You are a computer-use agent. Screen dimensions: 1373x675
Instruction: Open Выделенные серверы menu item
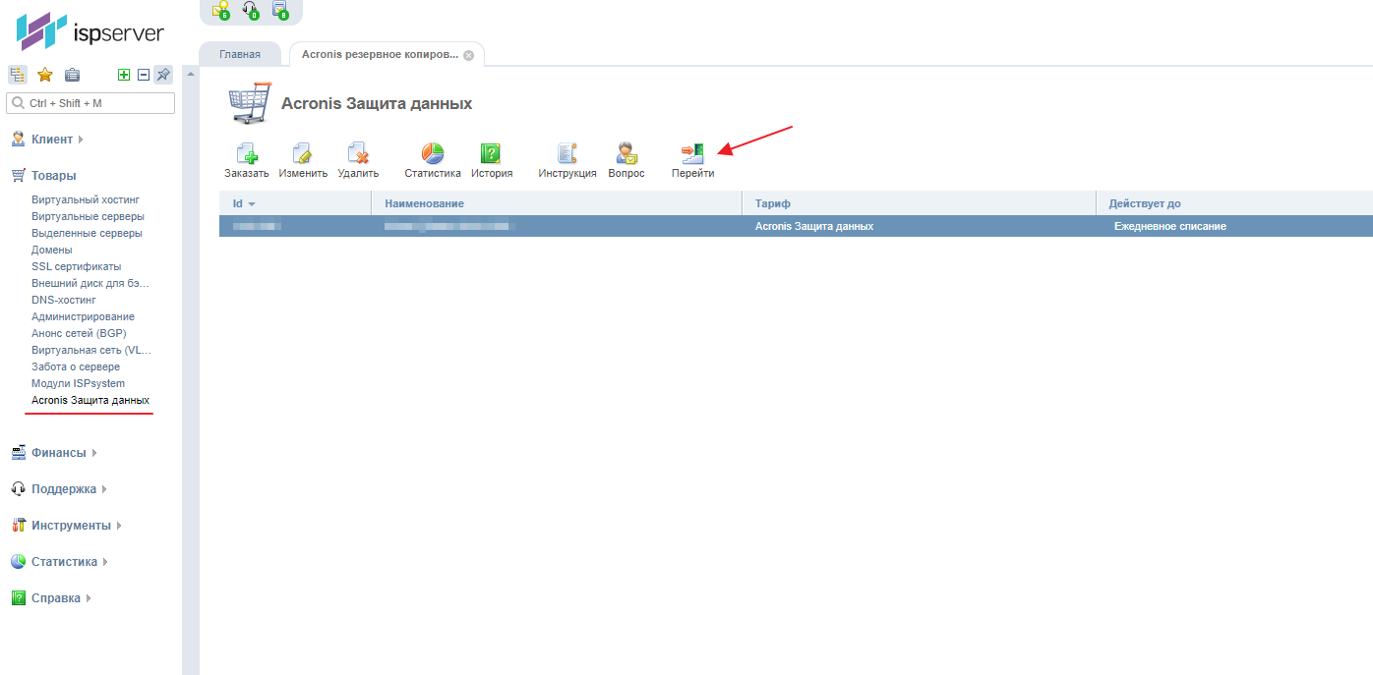(87, 234)
